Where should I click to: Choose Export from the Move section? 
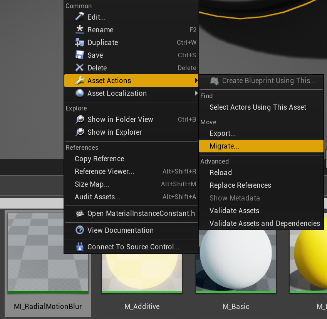click(223, 133)
